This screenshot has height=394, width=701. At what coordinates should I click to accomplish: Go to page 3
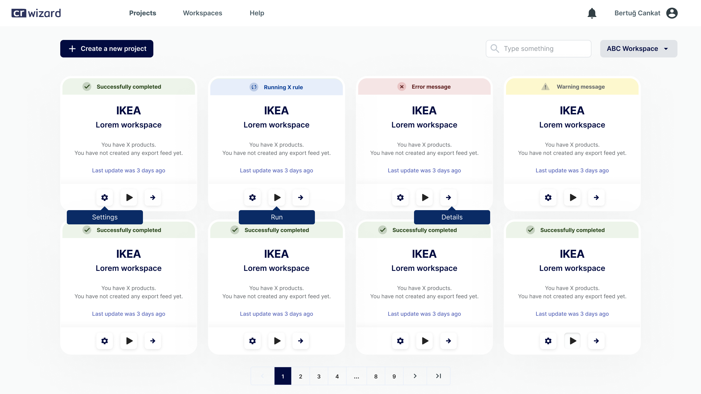point(319,376)
